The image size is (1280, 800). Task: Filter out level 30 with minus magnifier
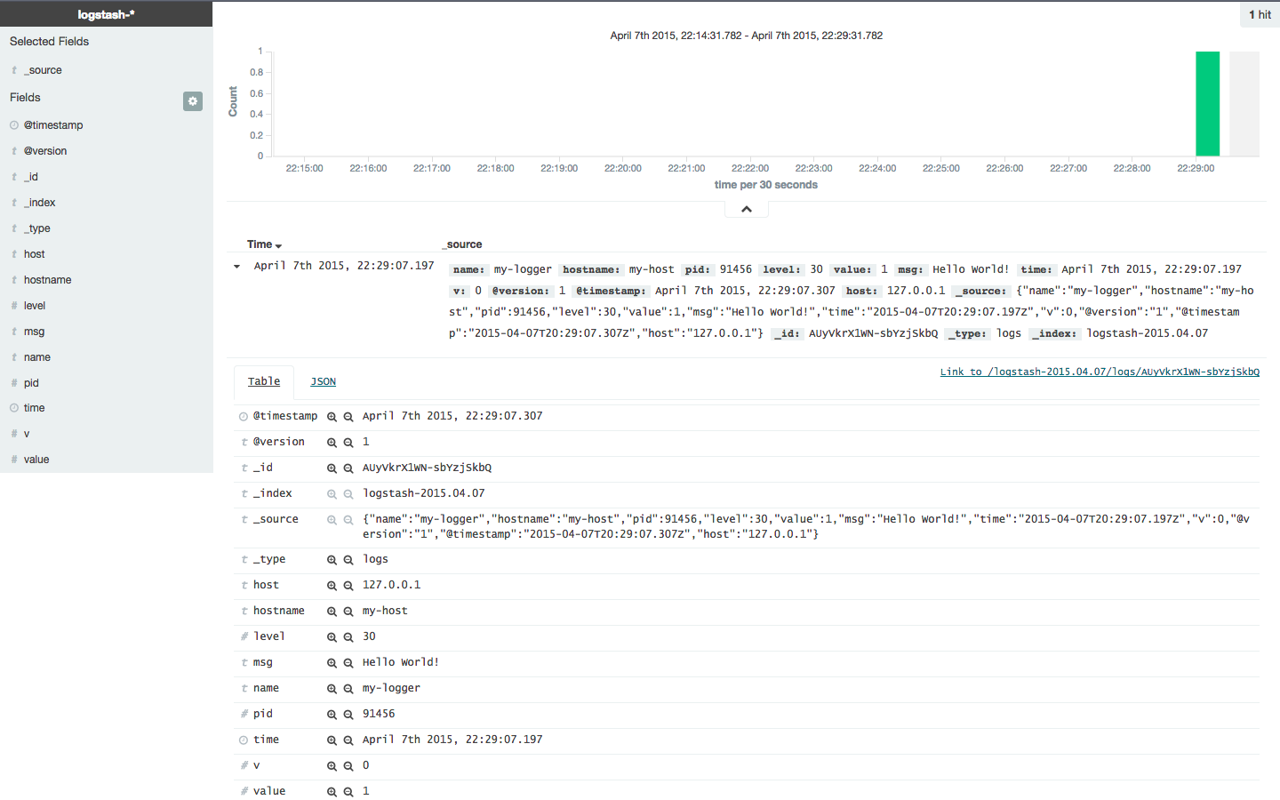point(348,637)
